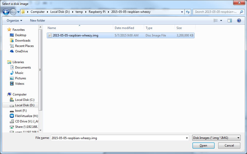Image resolution: width=247 pixels, height=154 pixels.
Task: Select Local Disk (C:) in tree
Action: coord(24,100)
